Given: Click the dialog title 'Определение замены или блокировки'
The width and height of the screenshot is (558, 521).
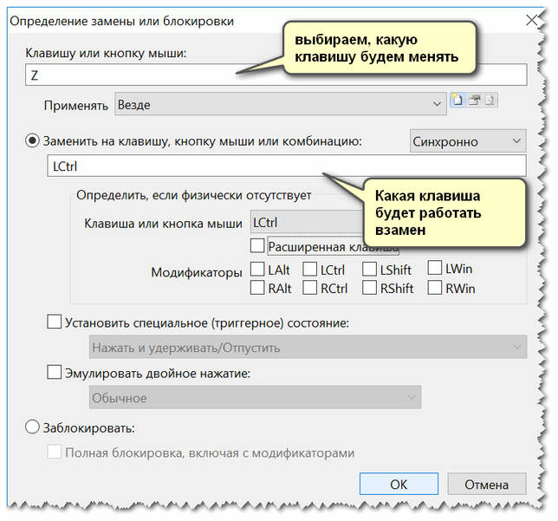Looking at the screenshot, I should point(121,21).
